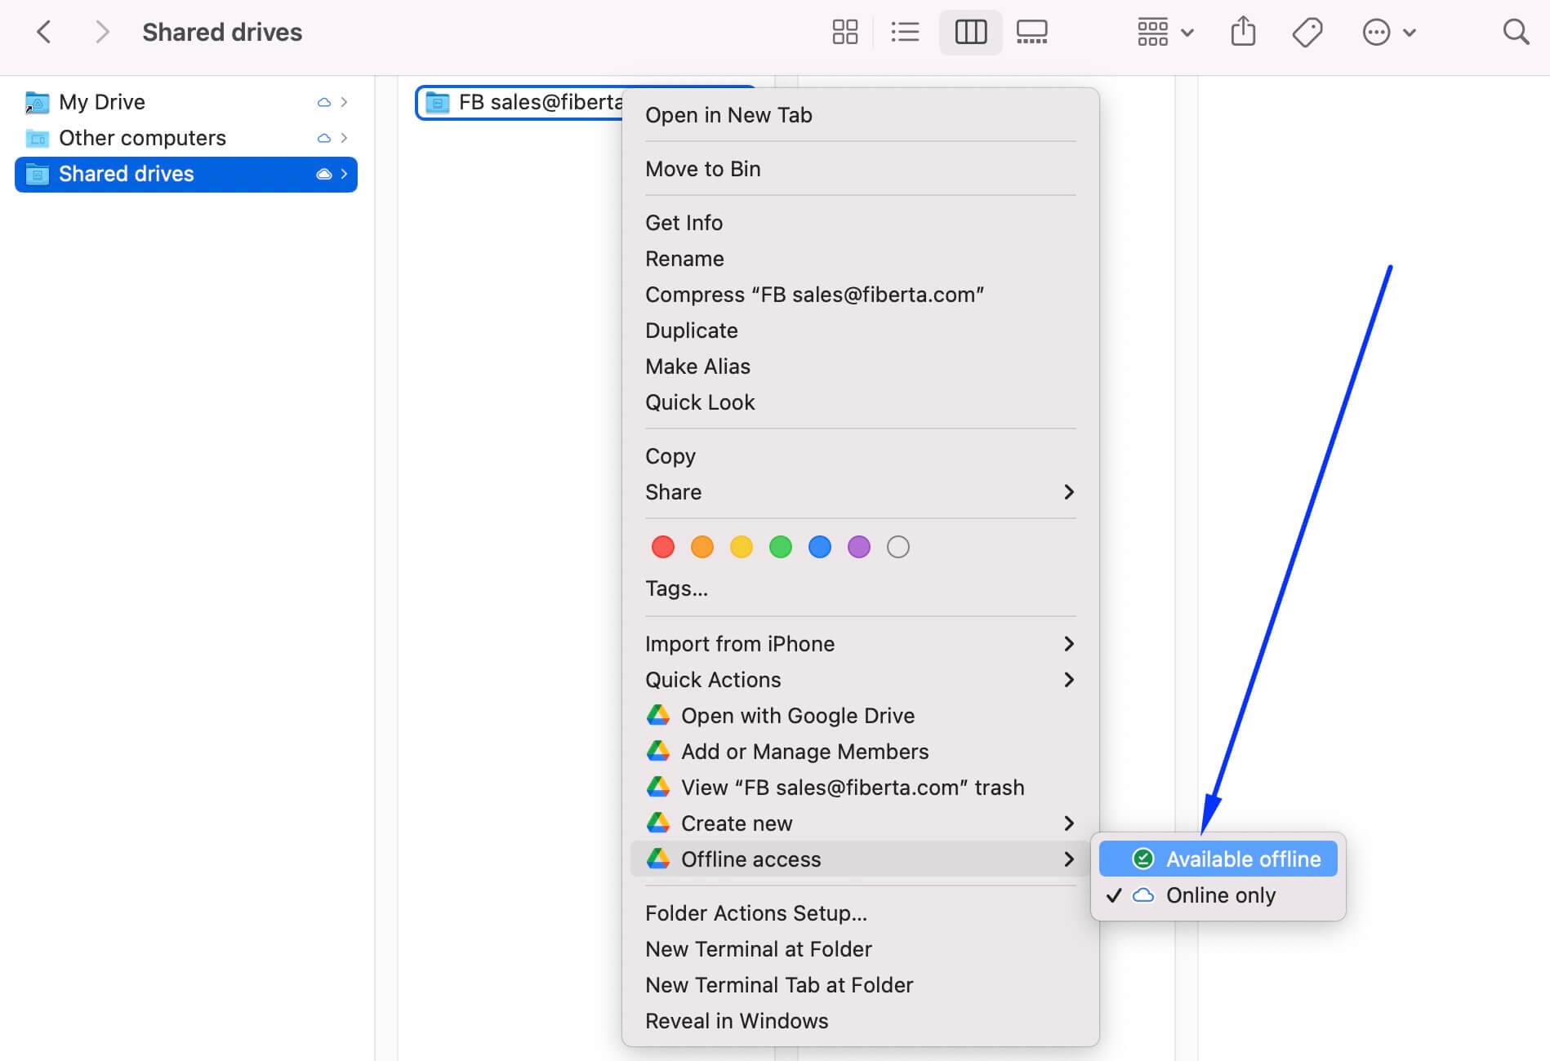The image size is (1550, 1061).
Task: Choose Reveal in Windows
Action: 860,1021
